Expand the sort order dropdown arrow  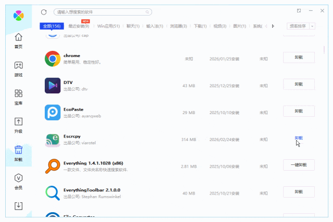312,26
